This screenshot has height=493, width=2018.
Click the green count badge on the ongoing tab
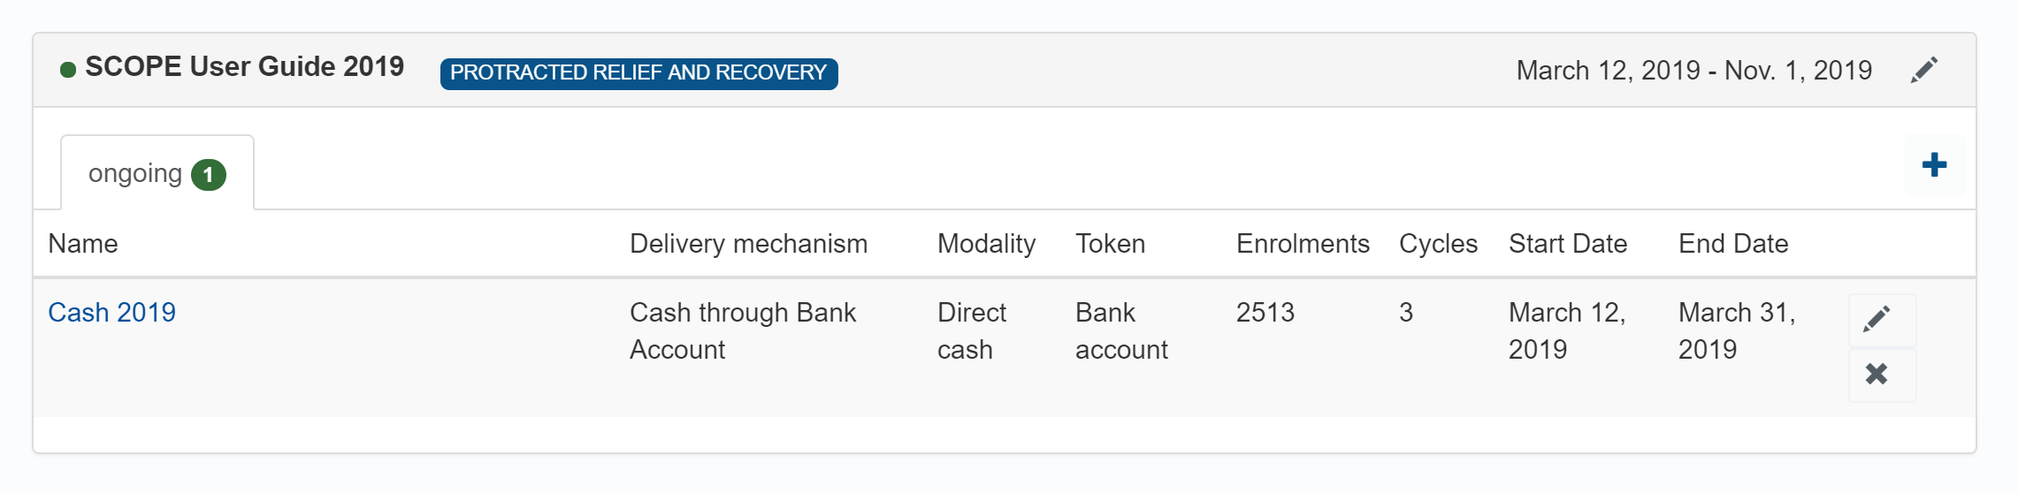209,175
